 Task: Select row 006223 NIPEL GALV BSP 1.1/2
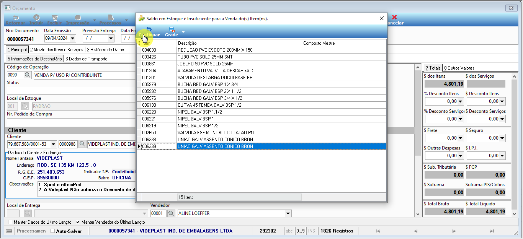tap(262, 112)
